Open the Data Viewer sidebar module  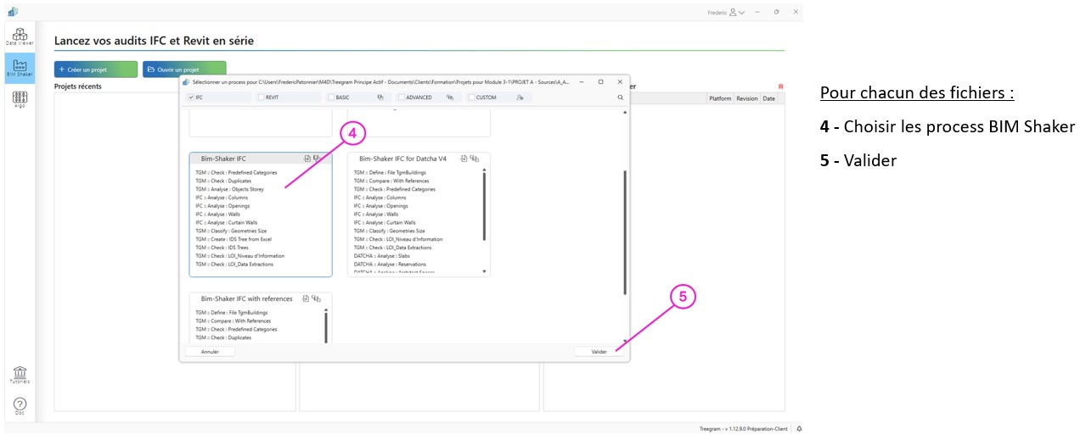(x=20, y=35)
